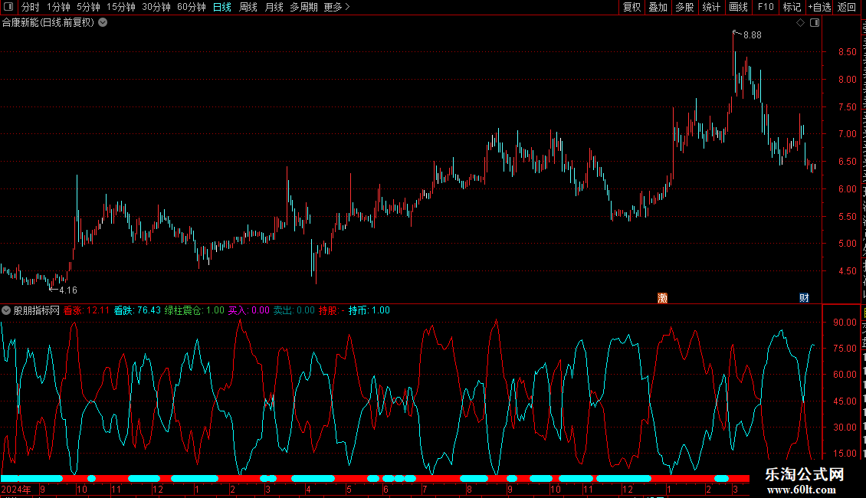Click the 看涨: 12.11 readout
The image size is (866, 498).
pos(86,310)
